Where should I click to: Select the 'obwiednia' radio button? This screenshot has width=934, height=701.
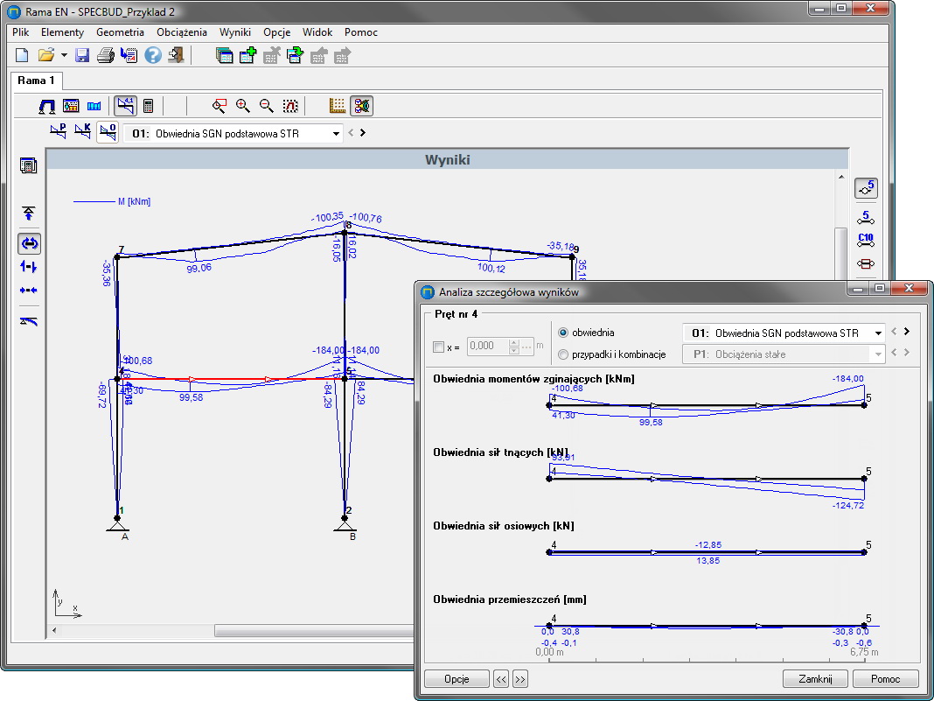[x=563, y=333]
